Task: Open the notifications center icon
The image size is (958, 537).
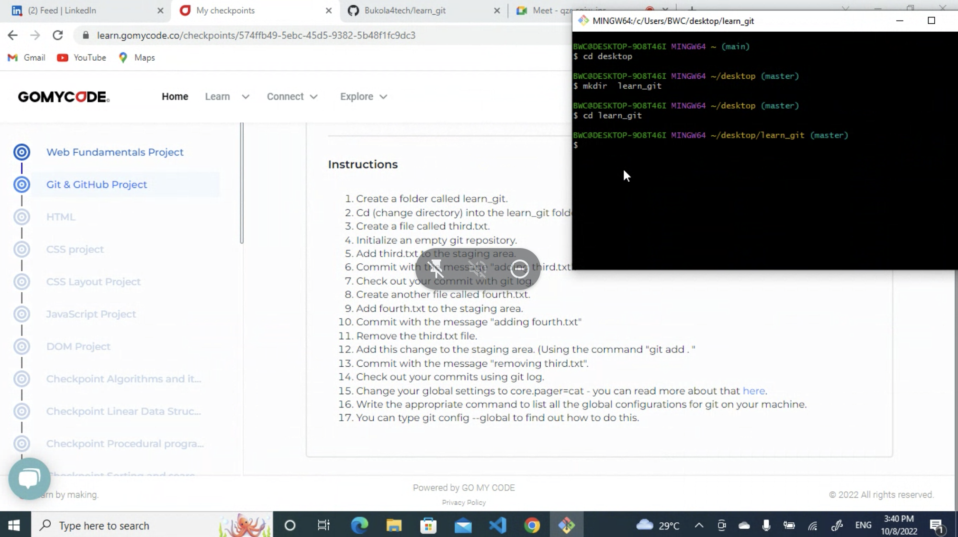Action: coord(937,526)
